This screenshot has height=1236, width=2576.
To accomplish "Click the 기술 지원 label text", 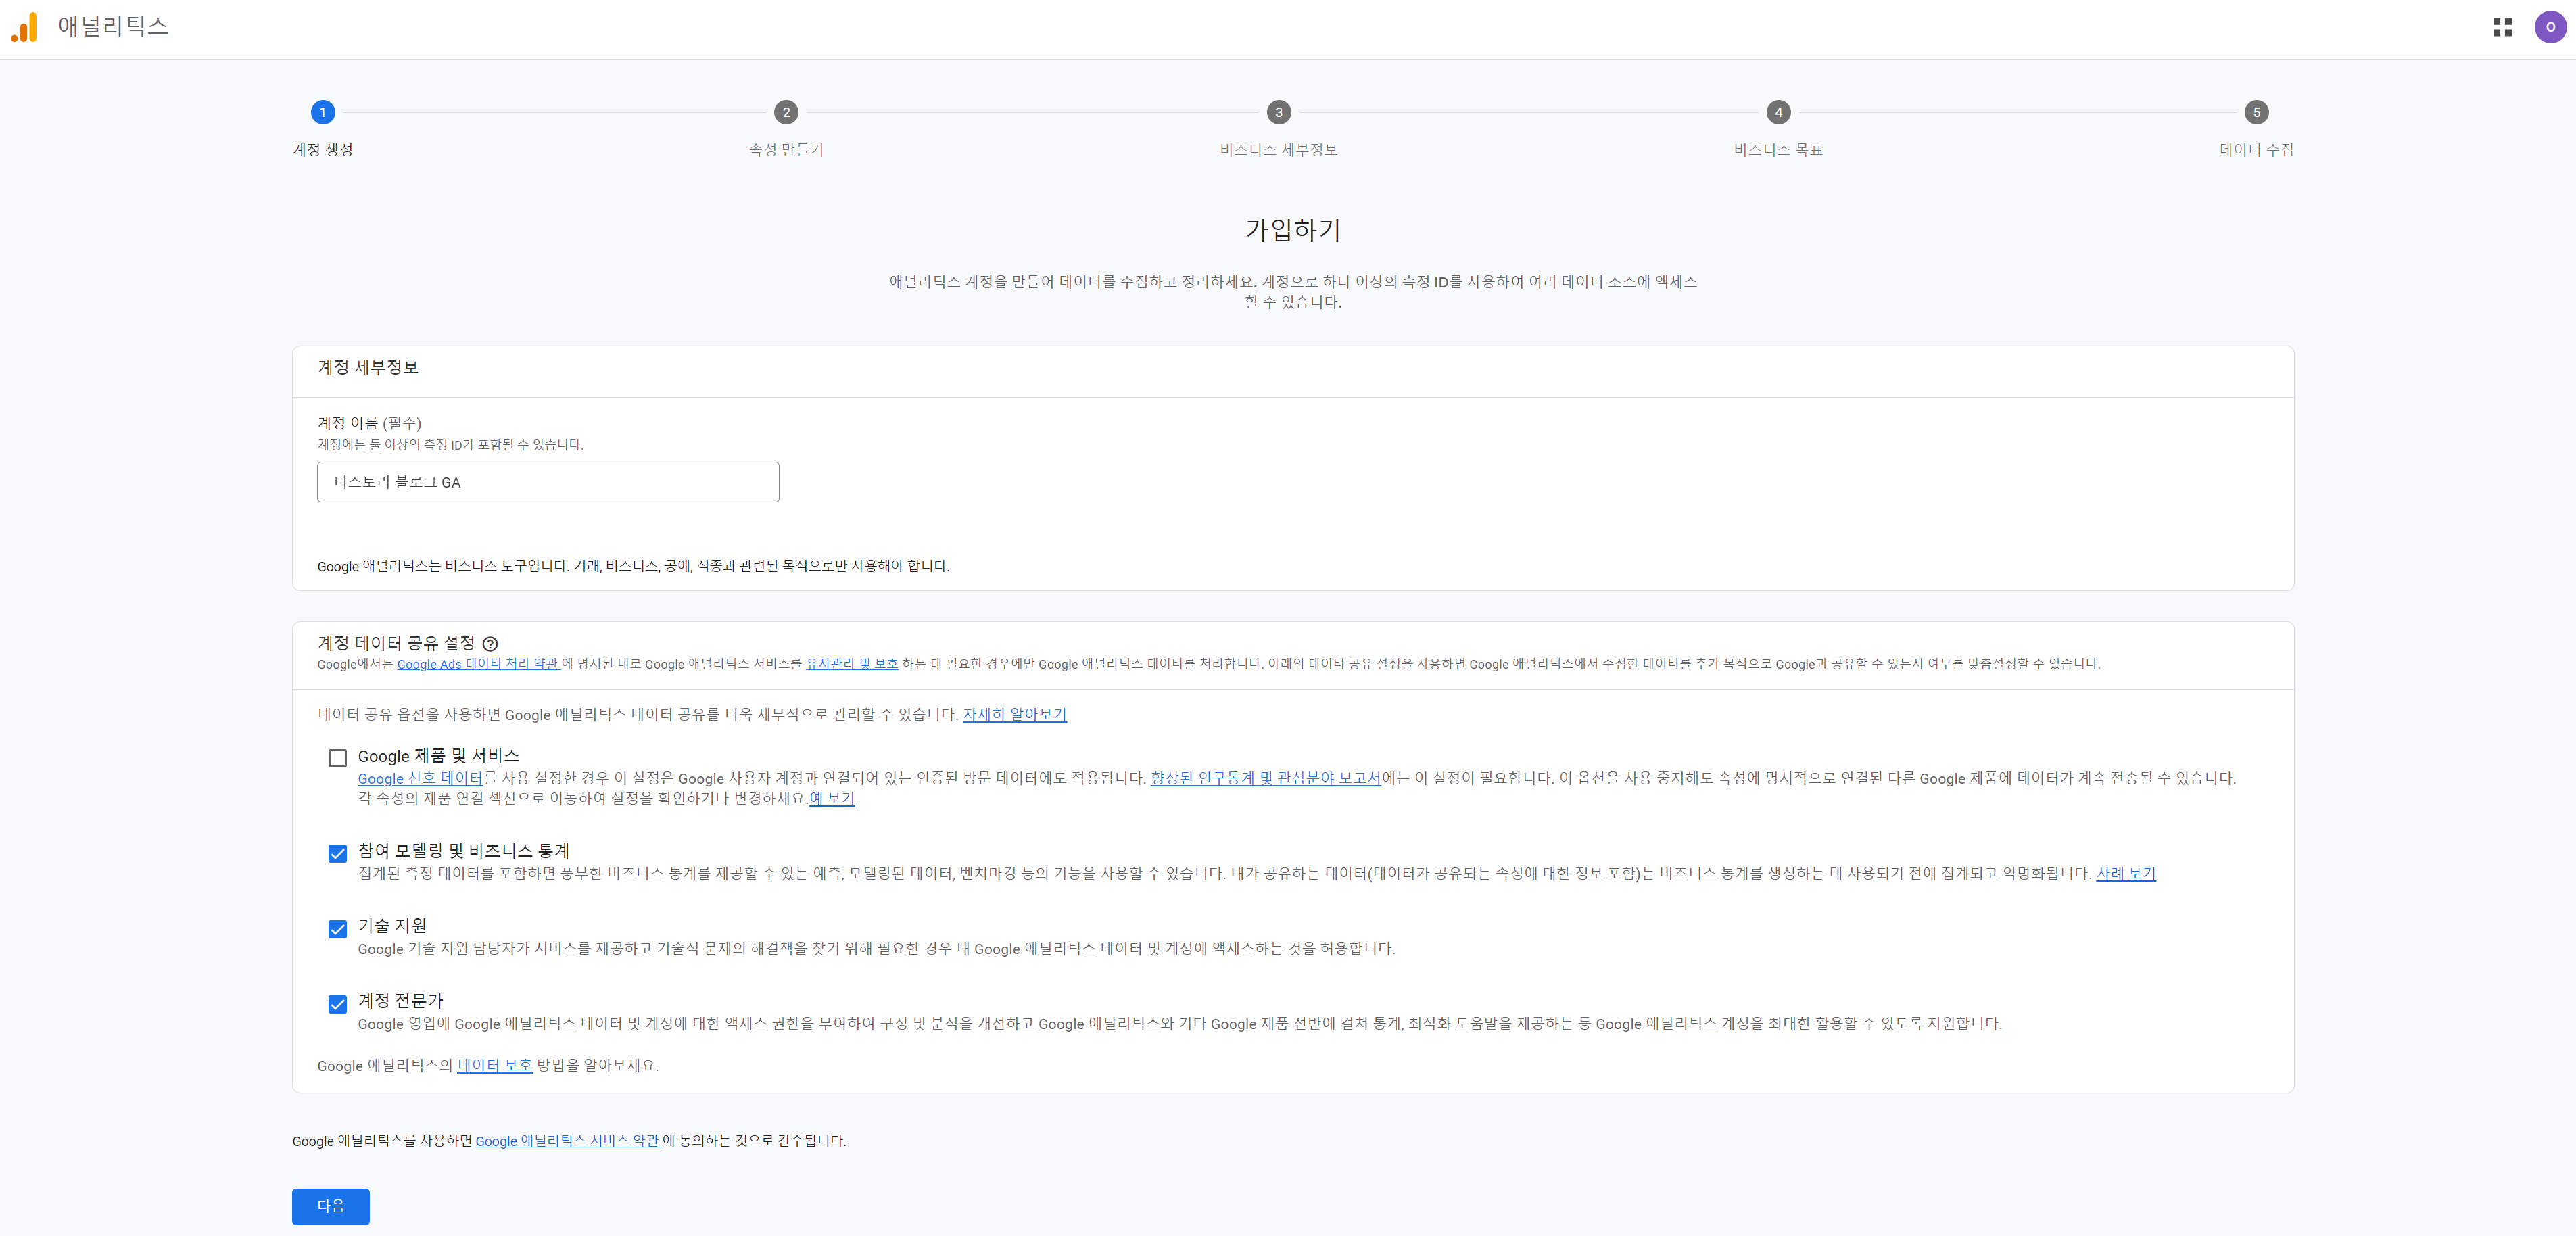I will [392, 926].
